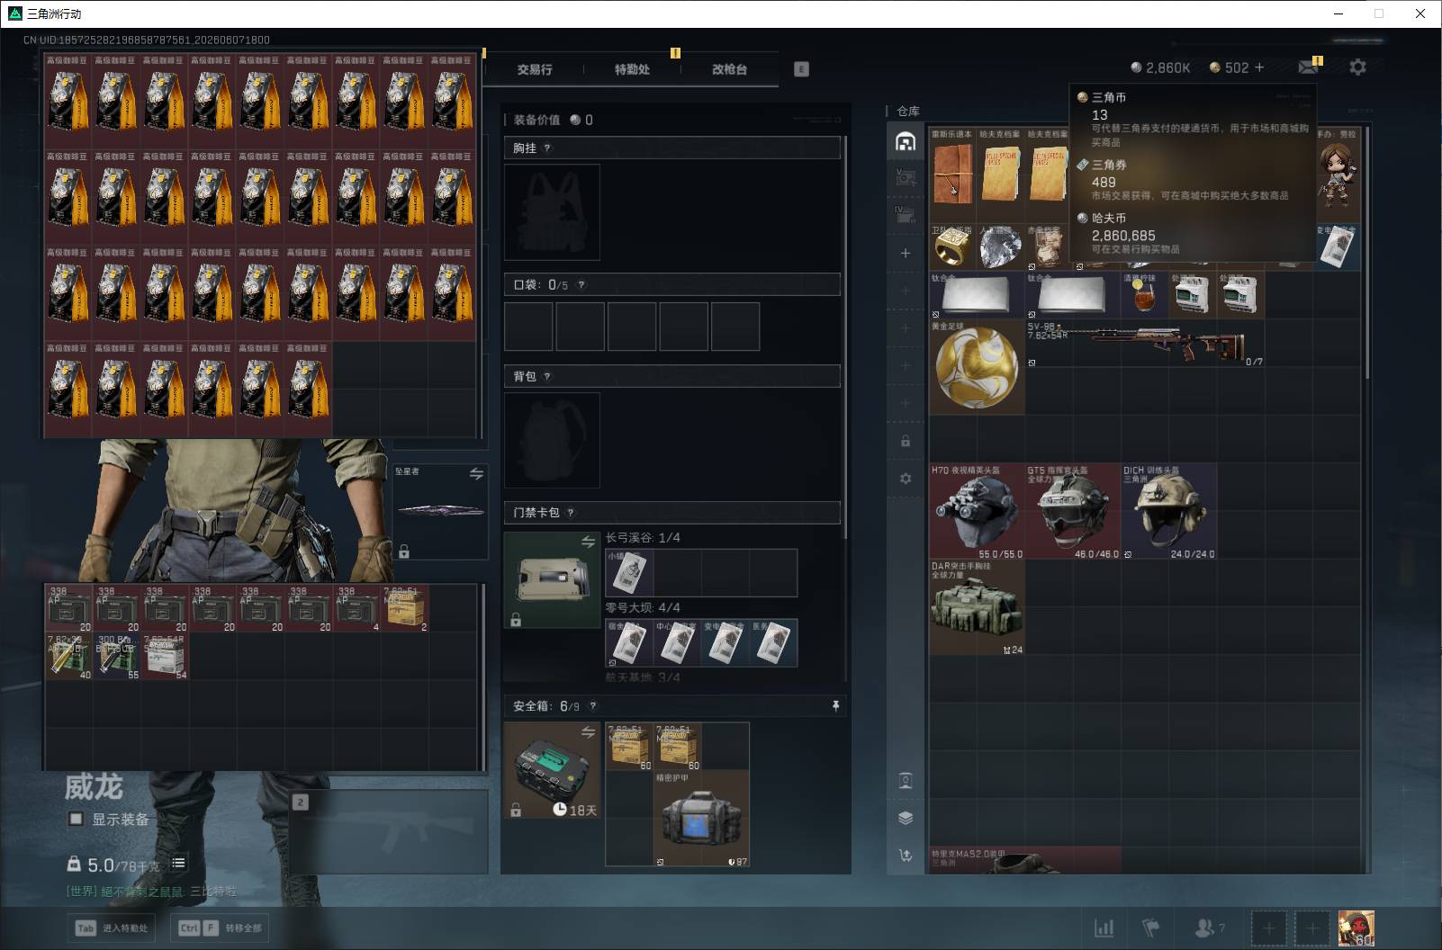Viewport: 1442px width, 950px height.
Task: Add a new warehouse page with plus
Action: click(x=906, y=254)
